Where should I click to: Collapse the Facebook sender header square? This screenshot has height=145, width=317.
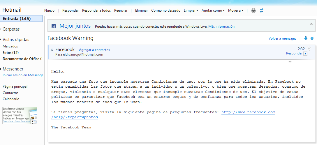[x=52, y=49]
